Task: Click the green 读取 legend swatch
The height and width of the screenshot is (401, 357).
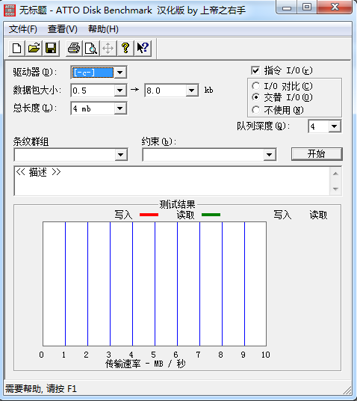Action: point(211,215)
